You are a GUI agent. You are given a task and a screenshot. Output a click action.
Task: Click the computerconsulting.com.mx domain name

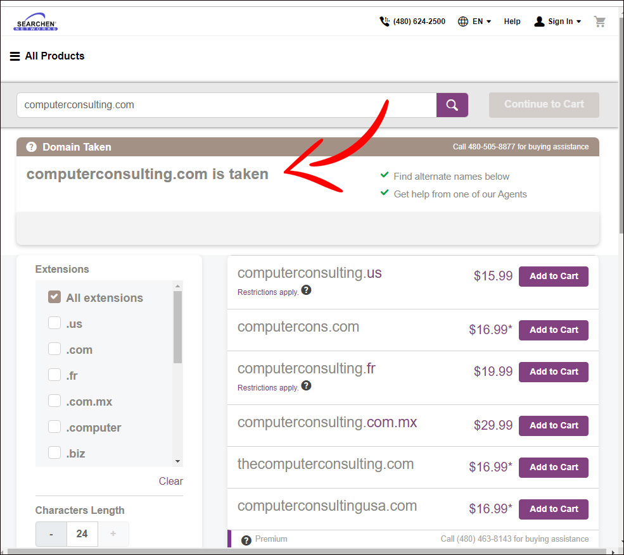tap(327, 422)
